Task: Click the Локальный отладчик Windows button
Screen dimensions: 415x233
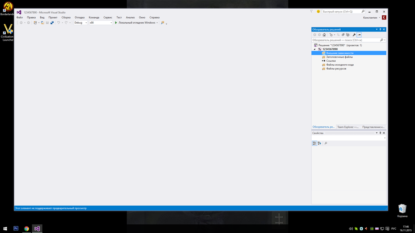Action: point(137,23)
